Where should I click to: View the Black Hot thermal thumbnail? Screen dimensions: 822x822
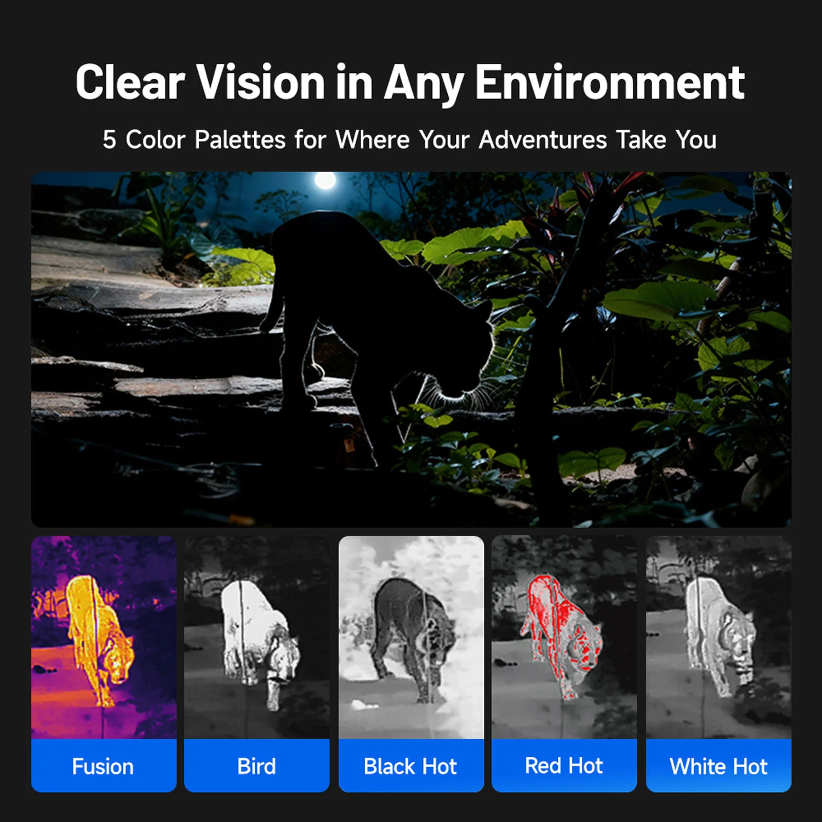coord(411,637)
